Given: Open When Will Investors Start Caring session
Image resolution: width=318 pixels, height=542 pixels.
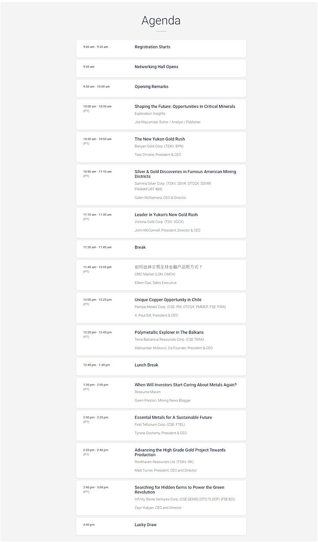Looking at the screenshot, I should point(161,393).
